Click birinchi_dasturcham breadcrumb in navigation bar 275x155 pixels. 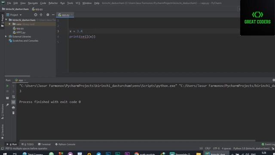[x=15, y=9]
